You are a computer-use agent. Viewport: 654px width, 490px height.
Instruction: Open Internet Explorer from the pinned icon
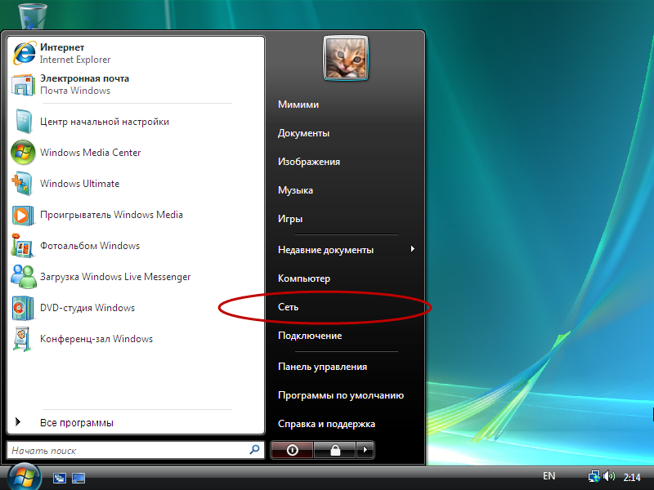click(x=25, y=53)
